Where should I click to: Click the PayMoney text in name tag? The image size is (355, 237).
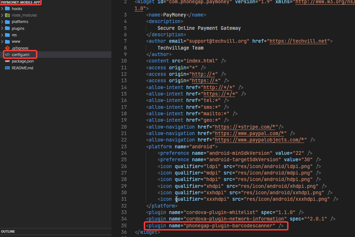coord(175,15)
